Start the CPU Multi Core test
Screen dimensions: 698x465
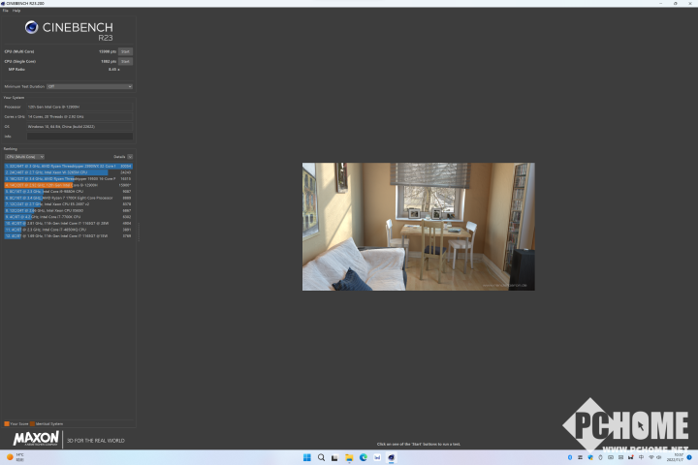[125, 51]
